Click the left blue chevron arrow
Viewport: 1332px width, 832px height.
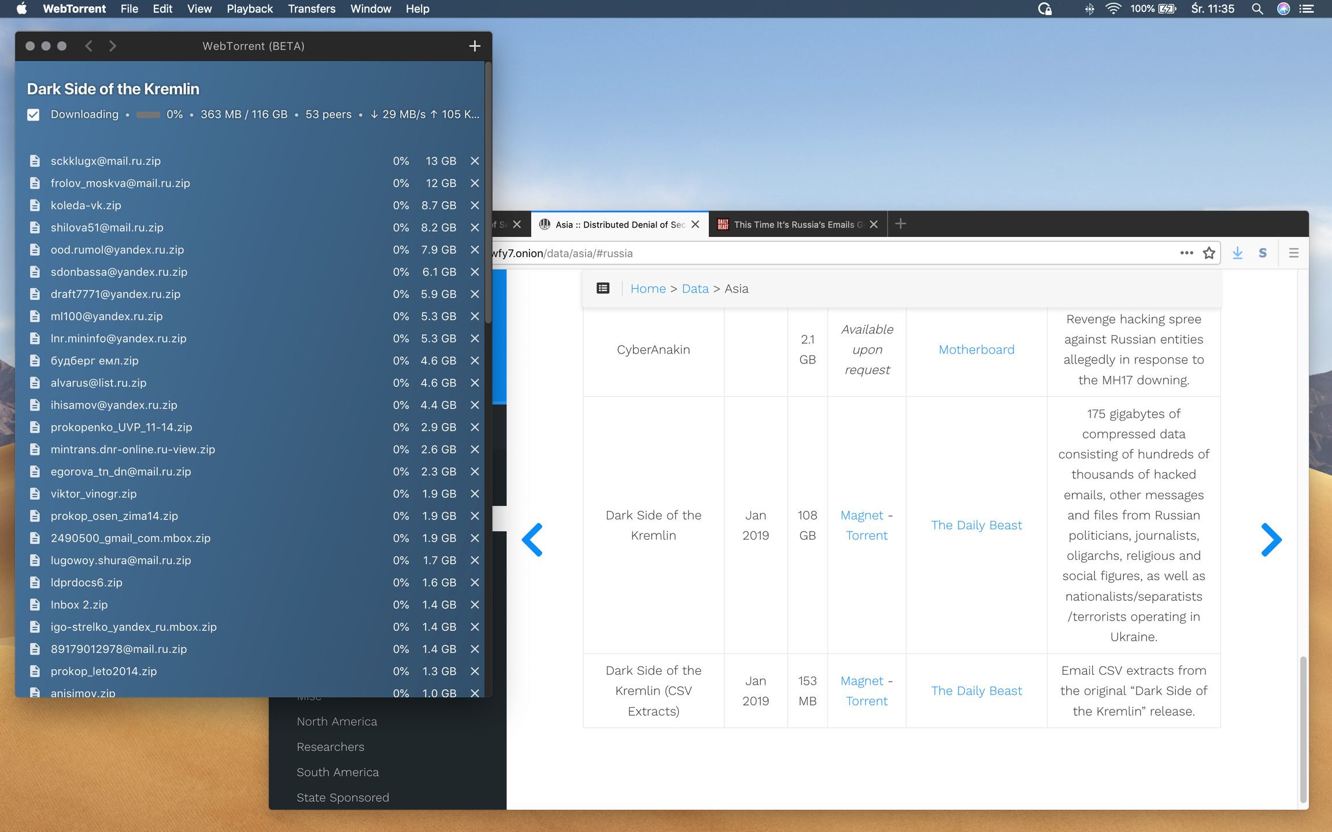[532, 540]
